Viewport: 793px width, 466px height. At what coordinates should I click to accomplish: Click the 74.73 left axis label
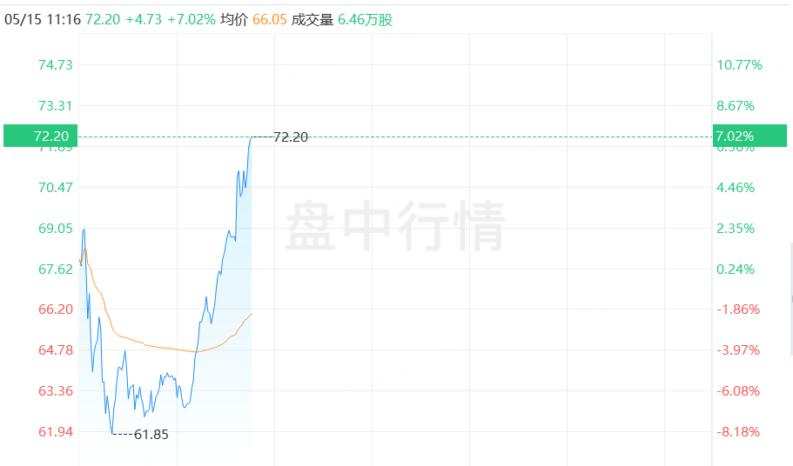56,65
